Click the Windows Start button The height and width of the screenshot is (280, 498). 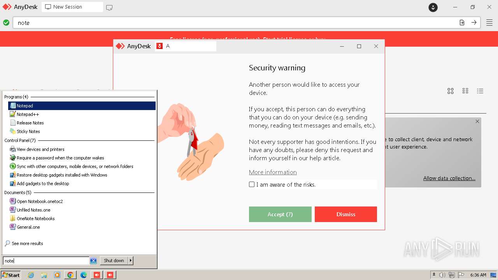click(x=11, y=275)
